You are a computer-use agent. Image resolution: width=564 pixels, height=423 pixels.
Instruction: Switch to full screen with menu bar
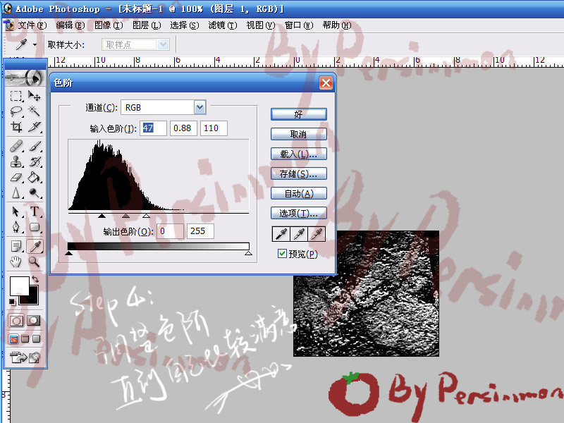(x=25, y=339)
